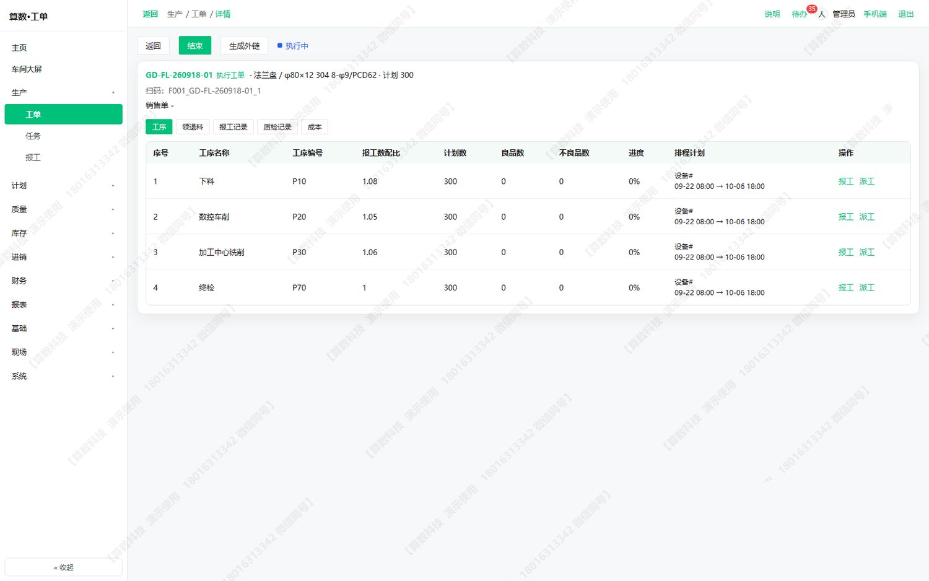Switch to 手机端 view
This screenshot has width=929, height=581.
click(x=875, y=14)
